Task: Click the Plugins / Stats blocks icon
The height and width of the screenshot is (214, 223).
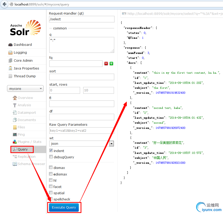Action: point(15,142)
